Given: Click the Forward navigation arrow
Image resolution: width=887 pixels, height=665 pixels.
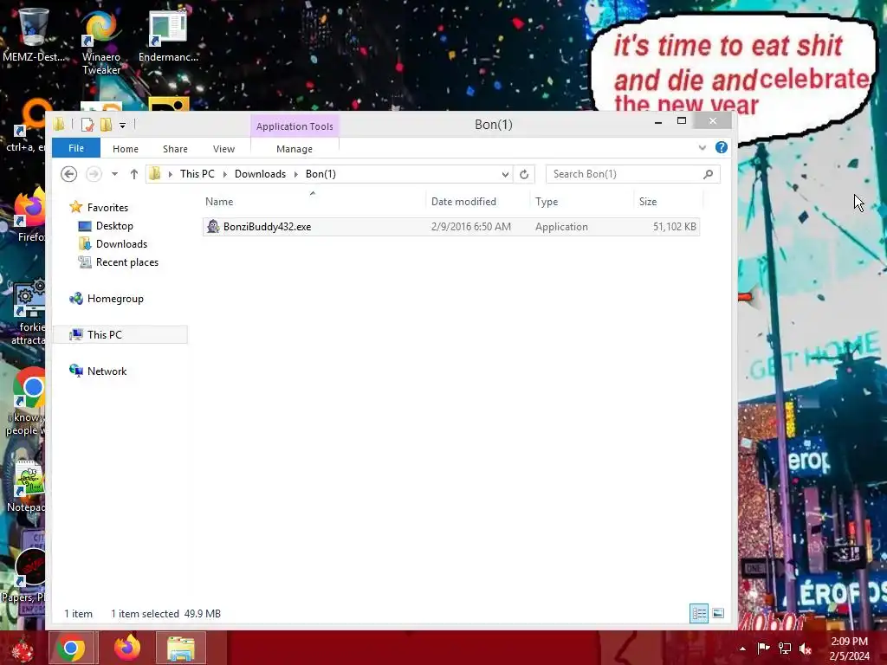Looking at the screenshot, I should [94, 174].
